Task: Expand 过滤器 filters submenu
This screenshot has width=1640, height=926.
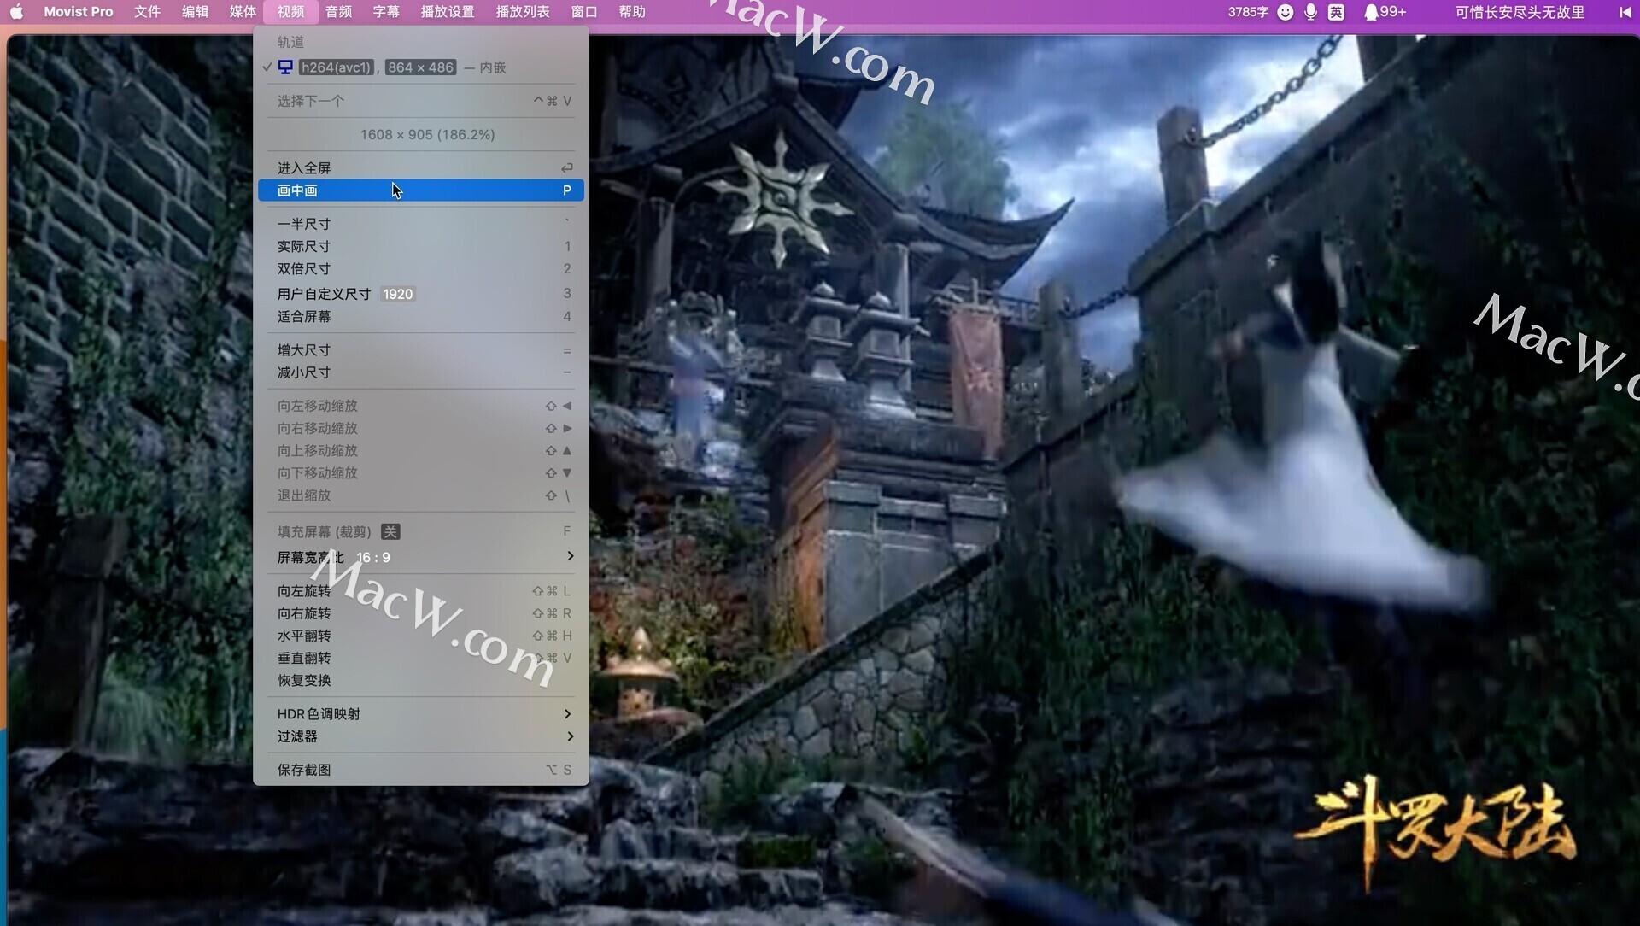Action: pos(421,736)
